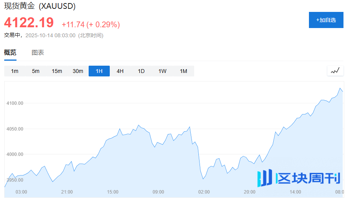Screen dimensions: 350x202
Task: Click the 4122.19 current price
Action: (29, 23)
